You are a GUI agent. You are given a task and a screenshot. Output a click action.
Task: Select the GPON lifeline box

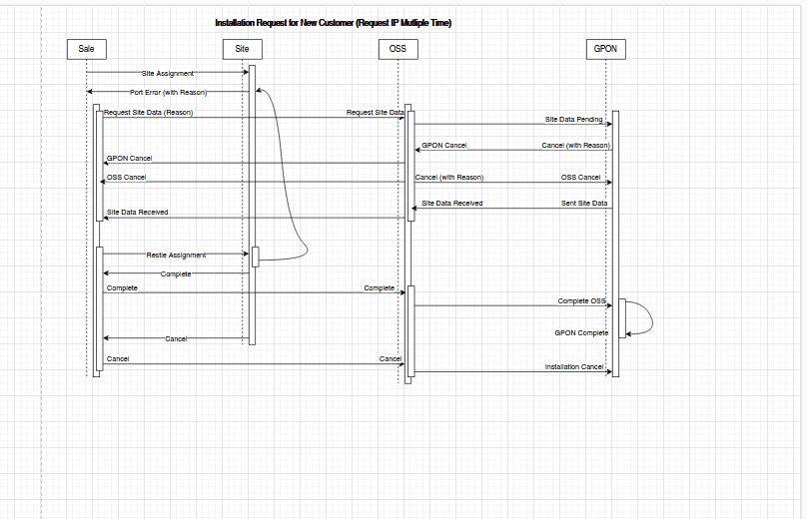click(x=606, y=49)
